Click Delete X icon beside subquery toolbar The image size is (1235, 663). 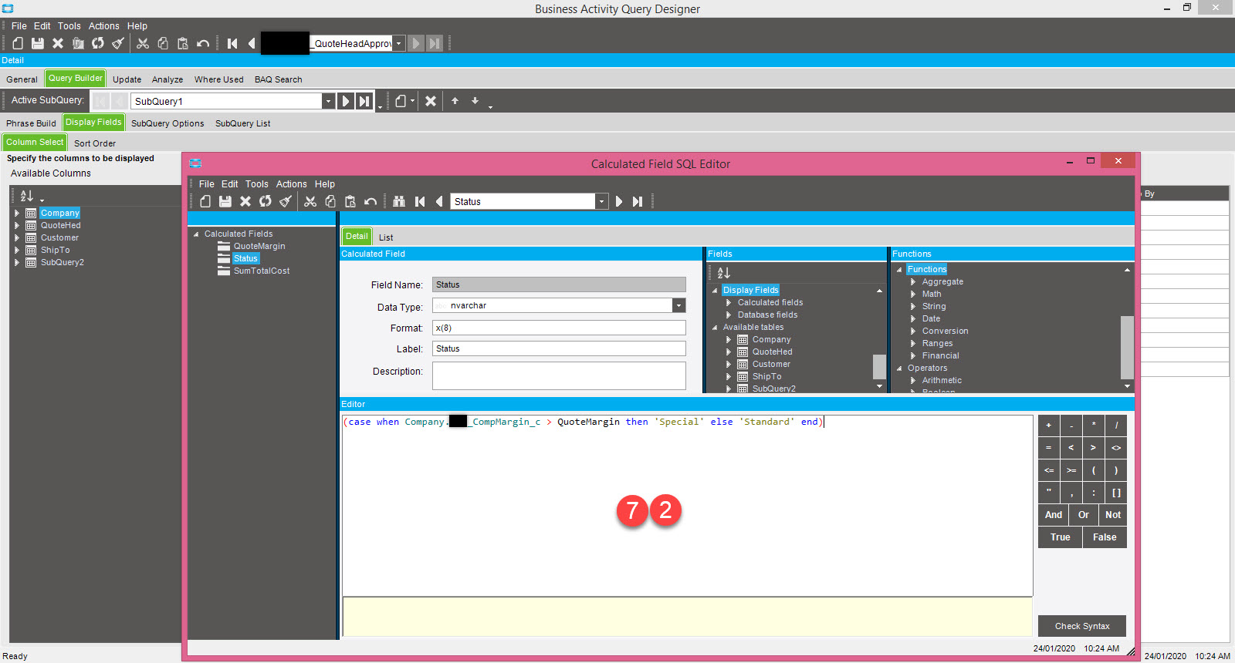click(x=431, y=101)
